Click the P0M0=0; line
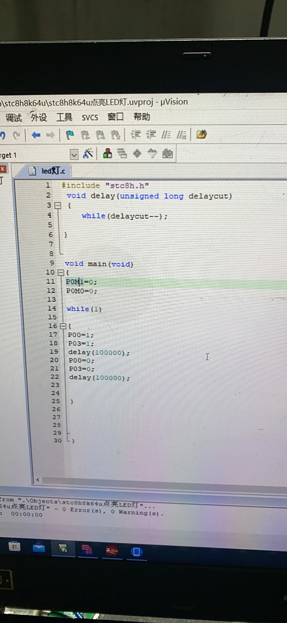287x623 pixels. [x=82, y=291]
